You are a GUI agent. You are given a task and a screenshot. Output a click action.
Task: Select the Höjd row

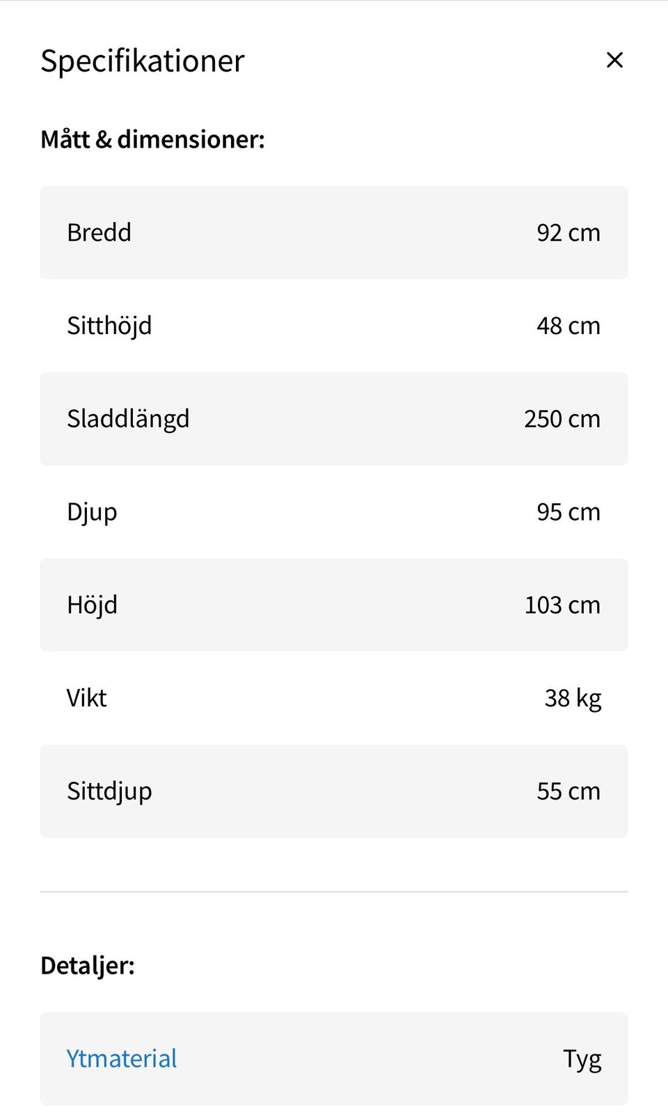pos(334,605)
